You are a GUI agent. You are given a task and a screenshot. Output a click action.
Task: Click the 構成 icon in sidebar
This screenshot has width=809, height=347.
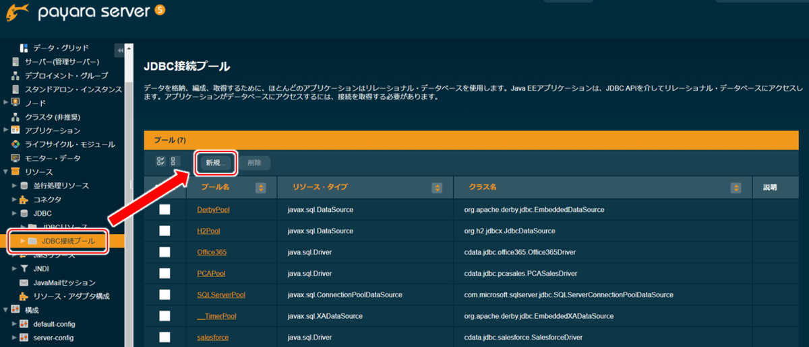click(x=16, y=310)
